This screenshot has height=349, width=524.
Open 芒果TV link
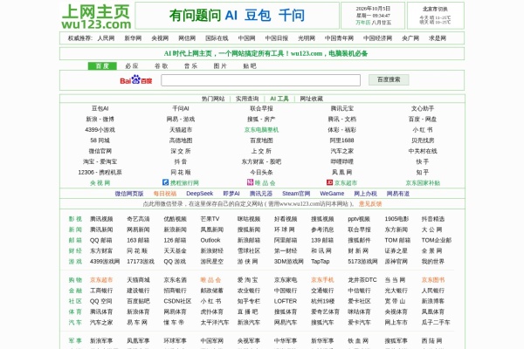coord(210,219)
